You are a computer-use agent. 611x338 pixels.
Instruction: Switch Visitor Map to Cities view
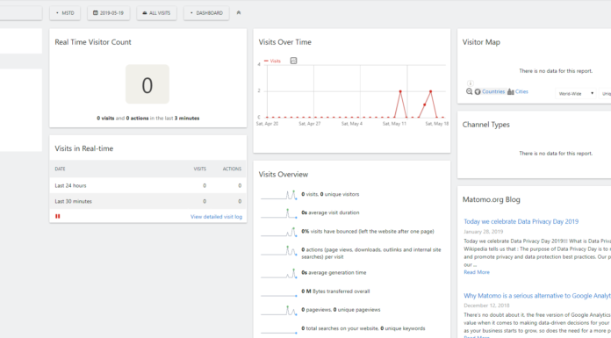pos(521,91)
